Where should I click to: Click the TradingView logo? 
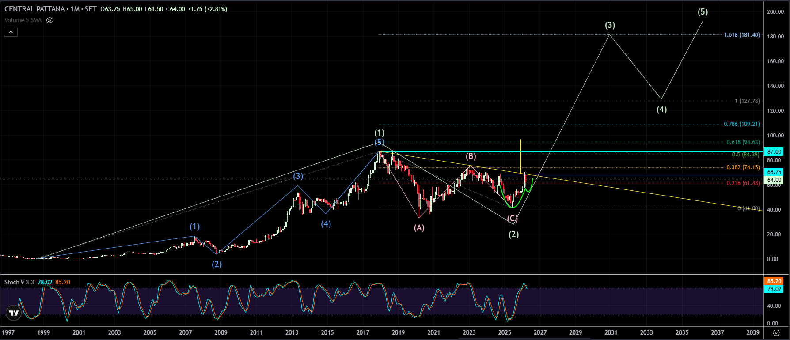pyautogui.click(x=14, y=313)
